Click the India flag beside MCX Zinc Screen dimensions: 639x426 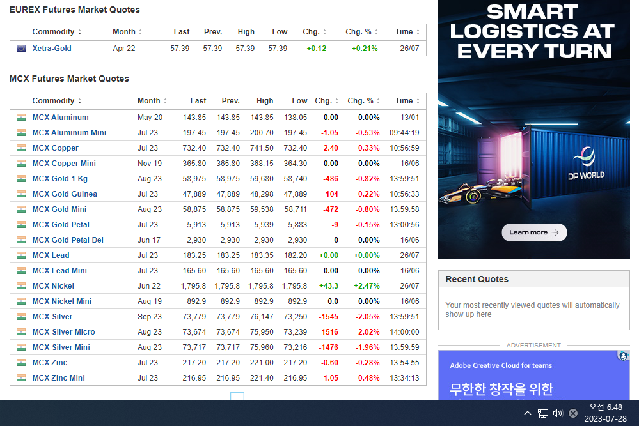pyautogui.click(x=20, y=363)
